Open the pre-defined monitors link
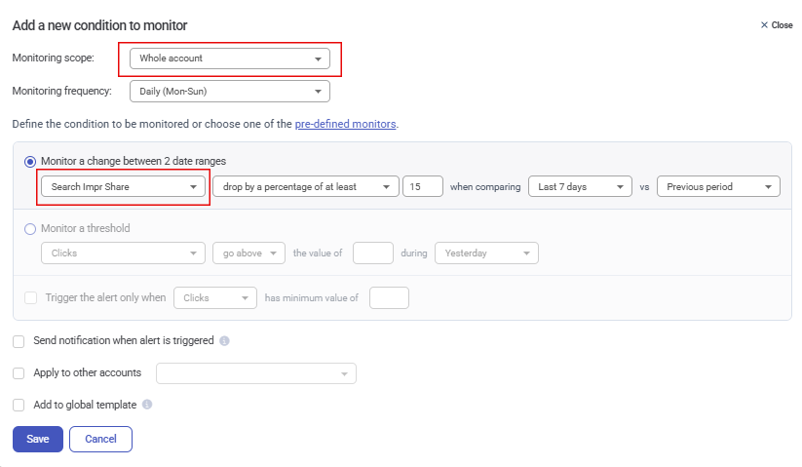The image size is (802, 467). pyautogui.click(x=345, y=124)
